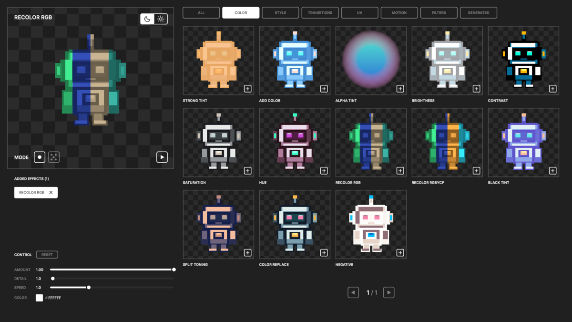Image resolution: width=572 pixels, height=322 pixels.
Task: Add the Contrast effect with plus icon
Action: pyautogui.click(x=552, y=89)
